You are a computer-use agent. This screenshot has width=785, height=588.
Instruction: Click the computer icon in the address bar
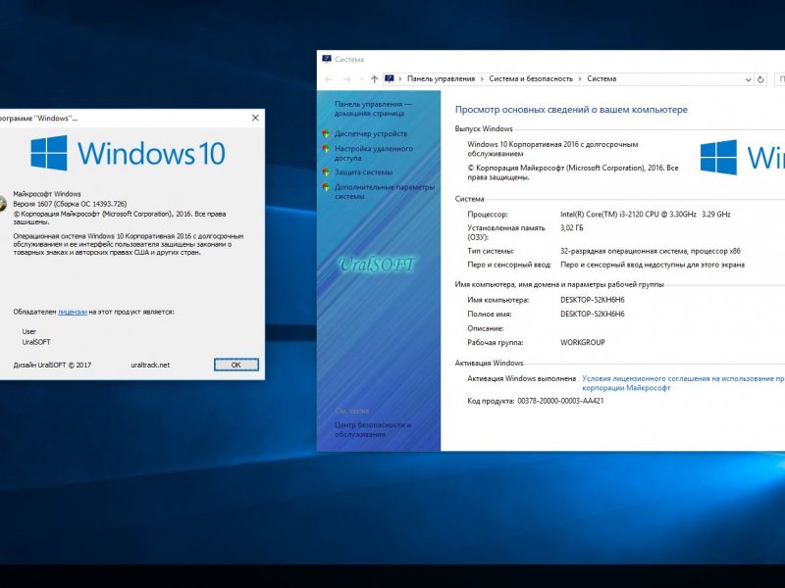click(x=389, y=78)
